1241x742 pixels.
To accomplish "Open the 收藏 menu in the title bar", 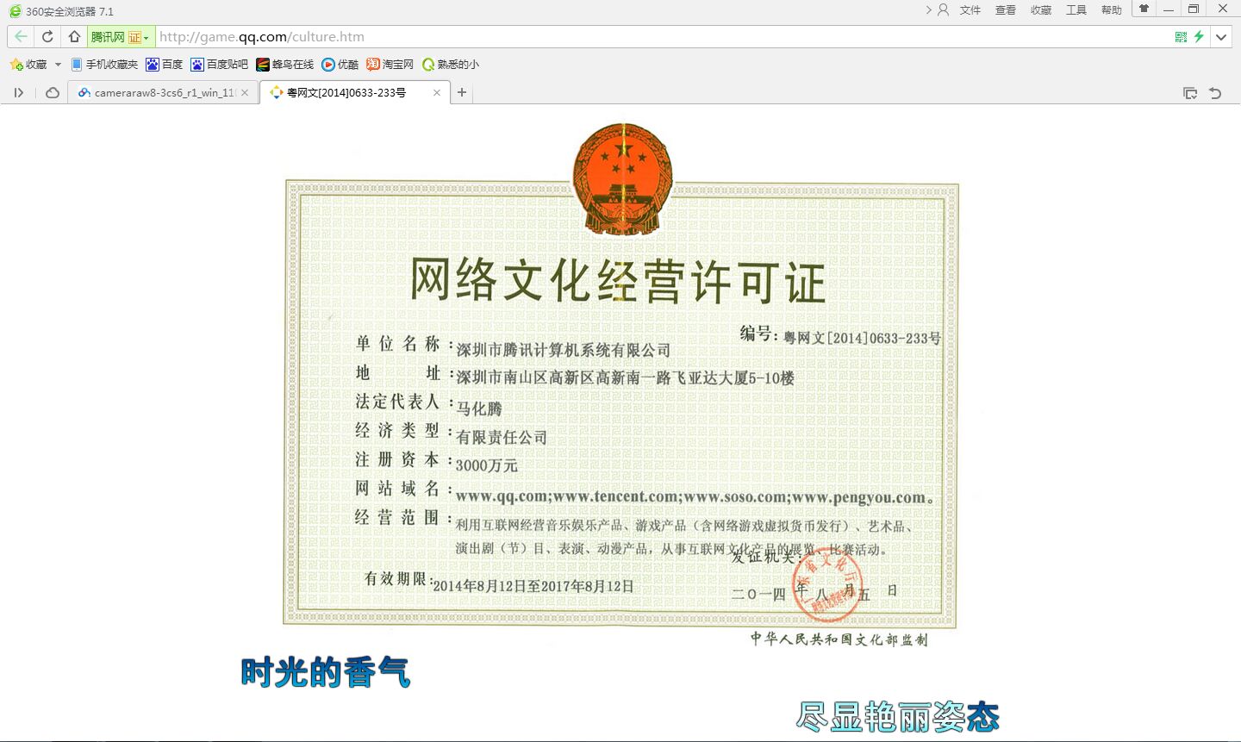I will click(1041, 10).
